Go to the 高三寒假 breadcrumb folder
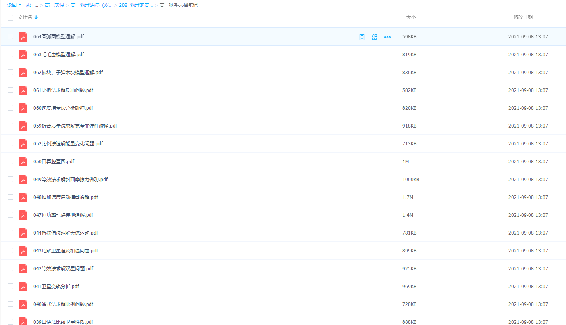 (x=54, y=5)
